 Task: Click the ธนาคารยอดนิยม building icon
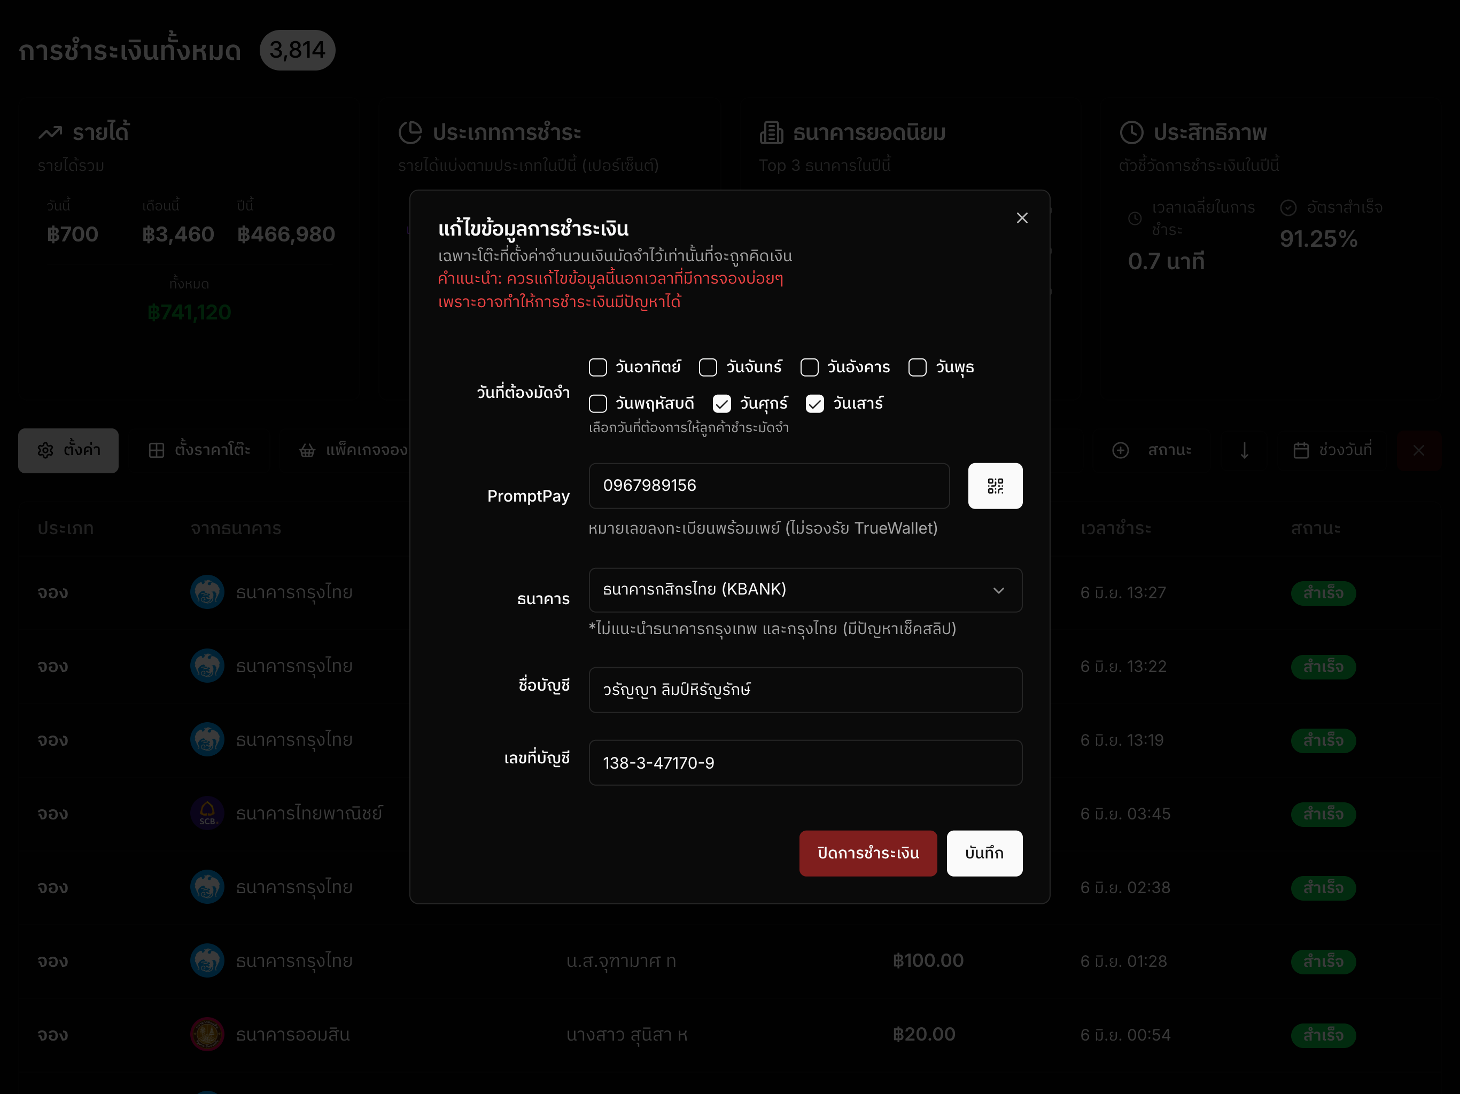[x=771, y=132]
